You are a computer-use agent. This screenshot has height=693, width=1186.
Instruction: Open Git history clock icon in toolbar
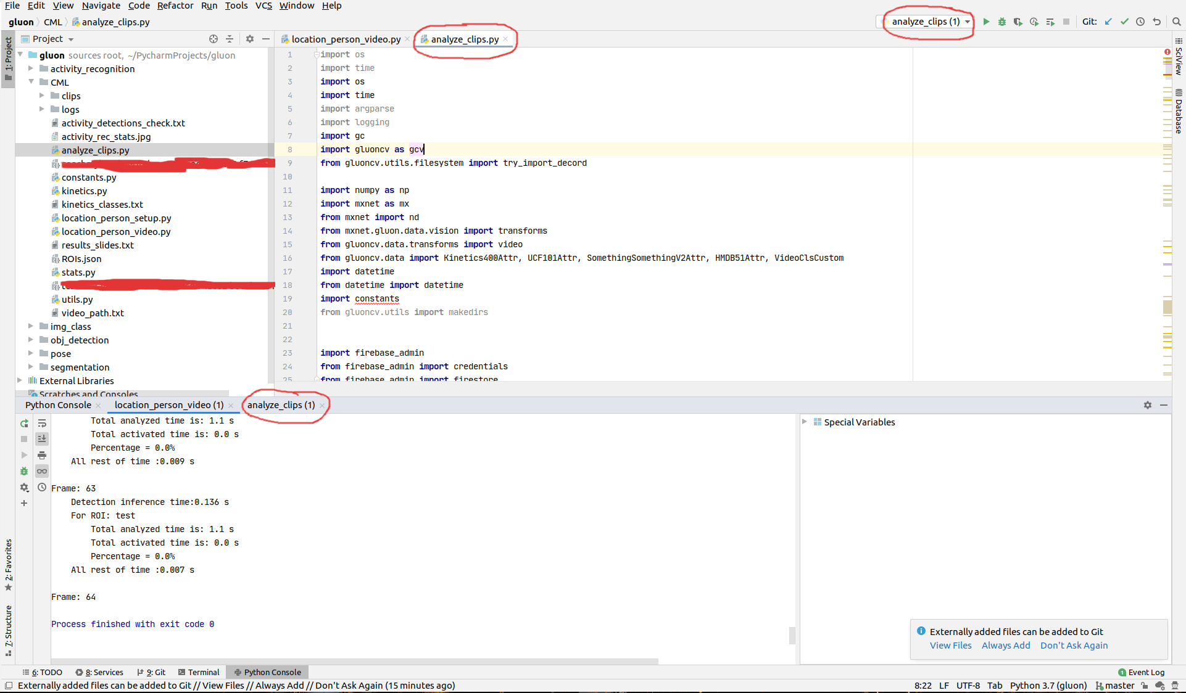click(1140, 22)
